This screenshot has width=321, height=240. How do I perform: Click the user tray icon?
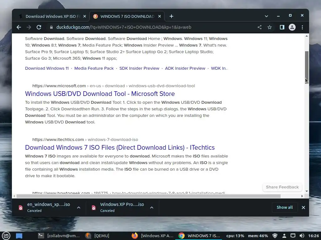[284, 236]
